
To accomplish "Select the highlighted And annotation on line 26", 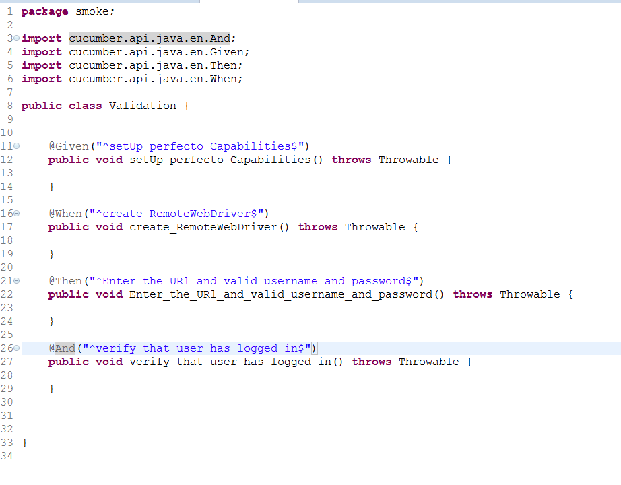I will [65, 348].
